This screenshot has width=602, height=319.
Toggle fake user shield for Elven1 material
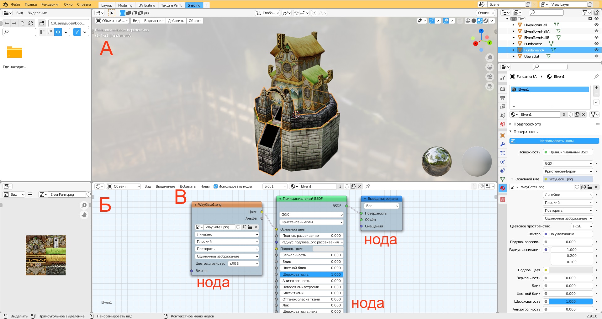[571, 114]
